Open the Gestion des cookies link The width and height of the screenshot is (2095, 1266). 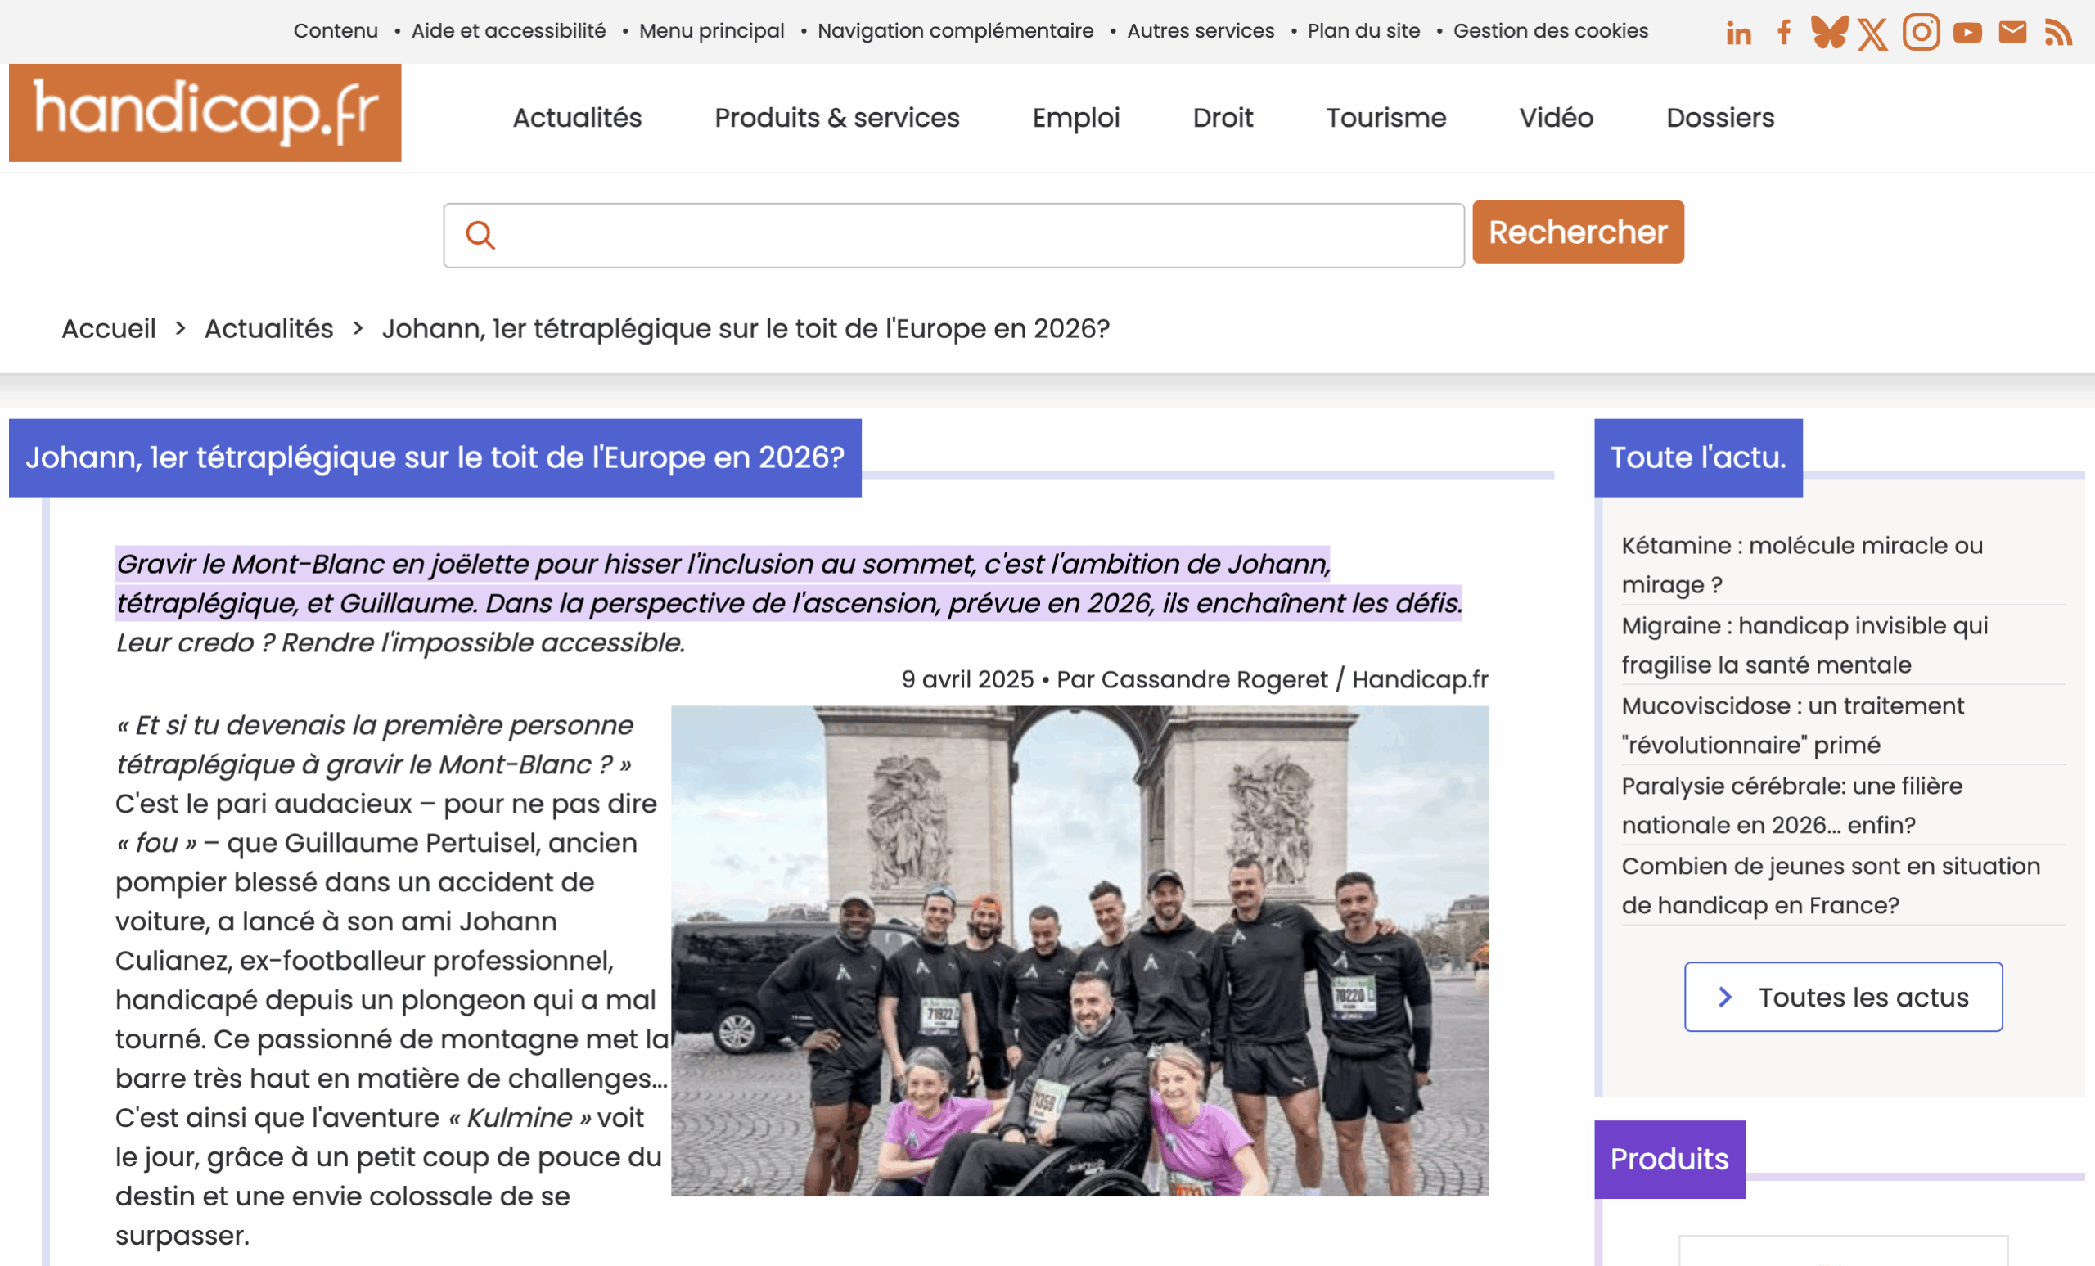[1550, 30]
